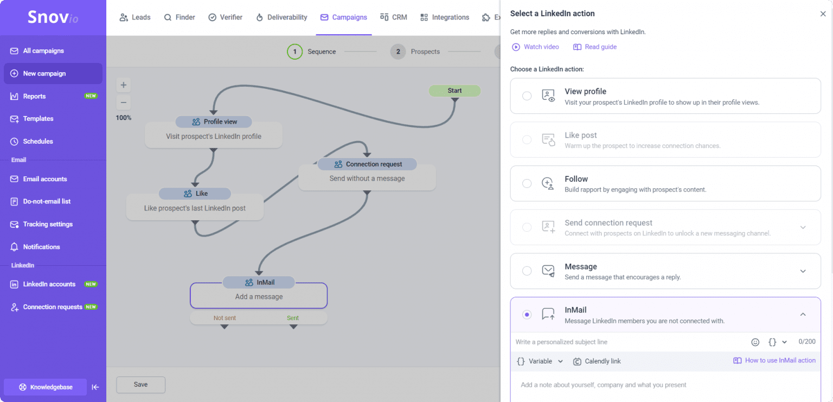
Task: Click the Save button
Action: pos(140,385)
